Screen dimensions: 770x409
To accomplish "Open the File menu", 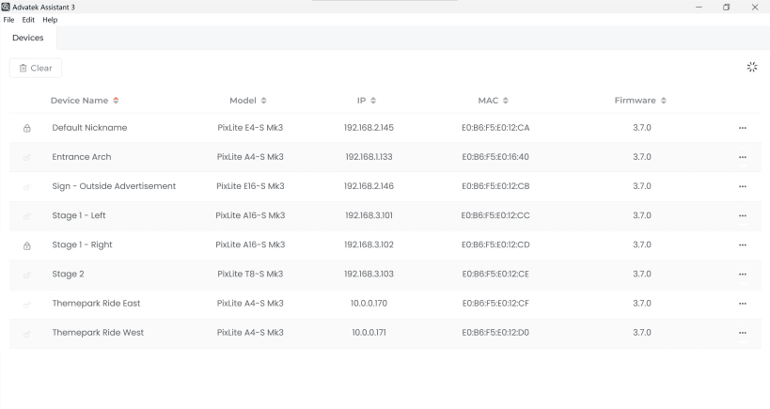I will pyautogui.click(x=8, y=20).
